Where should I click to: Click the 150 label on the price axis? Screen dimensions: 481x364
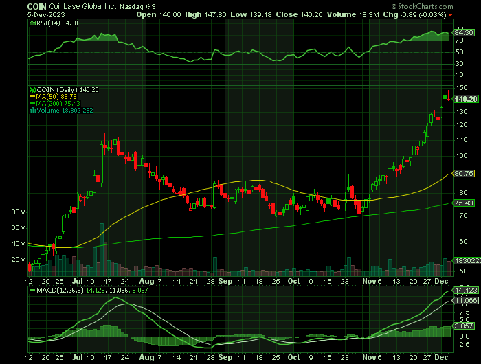pyautogui.click(x=461, y=88)
